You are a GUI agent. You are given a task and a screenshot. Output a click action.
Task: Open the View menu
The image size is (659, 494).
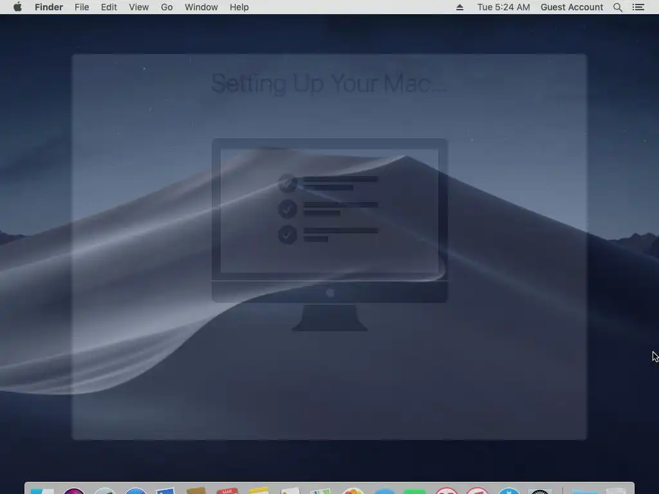pos(139,7)
